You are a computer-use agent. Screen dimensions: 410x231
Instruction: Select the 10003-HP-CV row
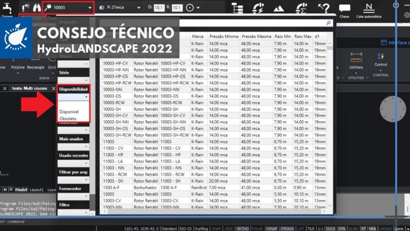click(214, 63)
